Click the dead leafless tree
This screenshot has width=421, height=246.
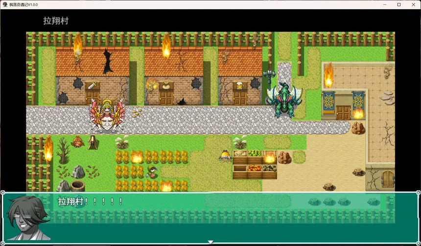[63, 150]
